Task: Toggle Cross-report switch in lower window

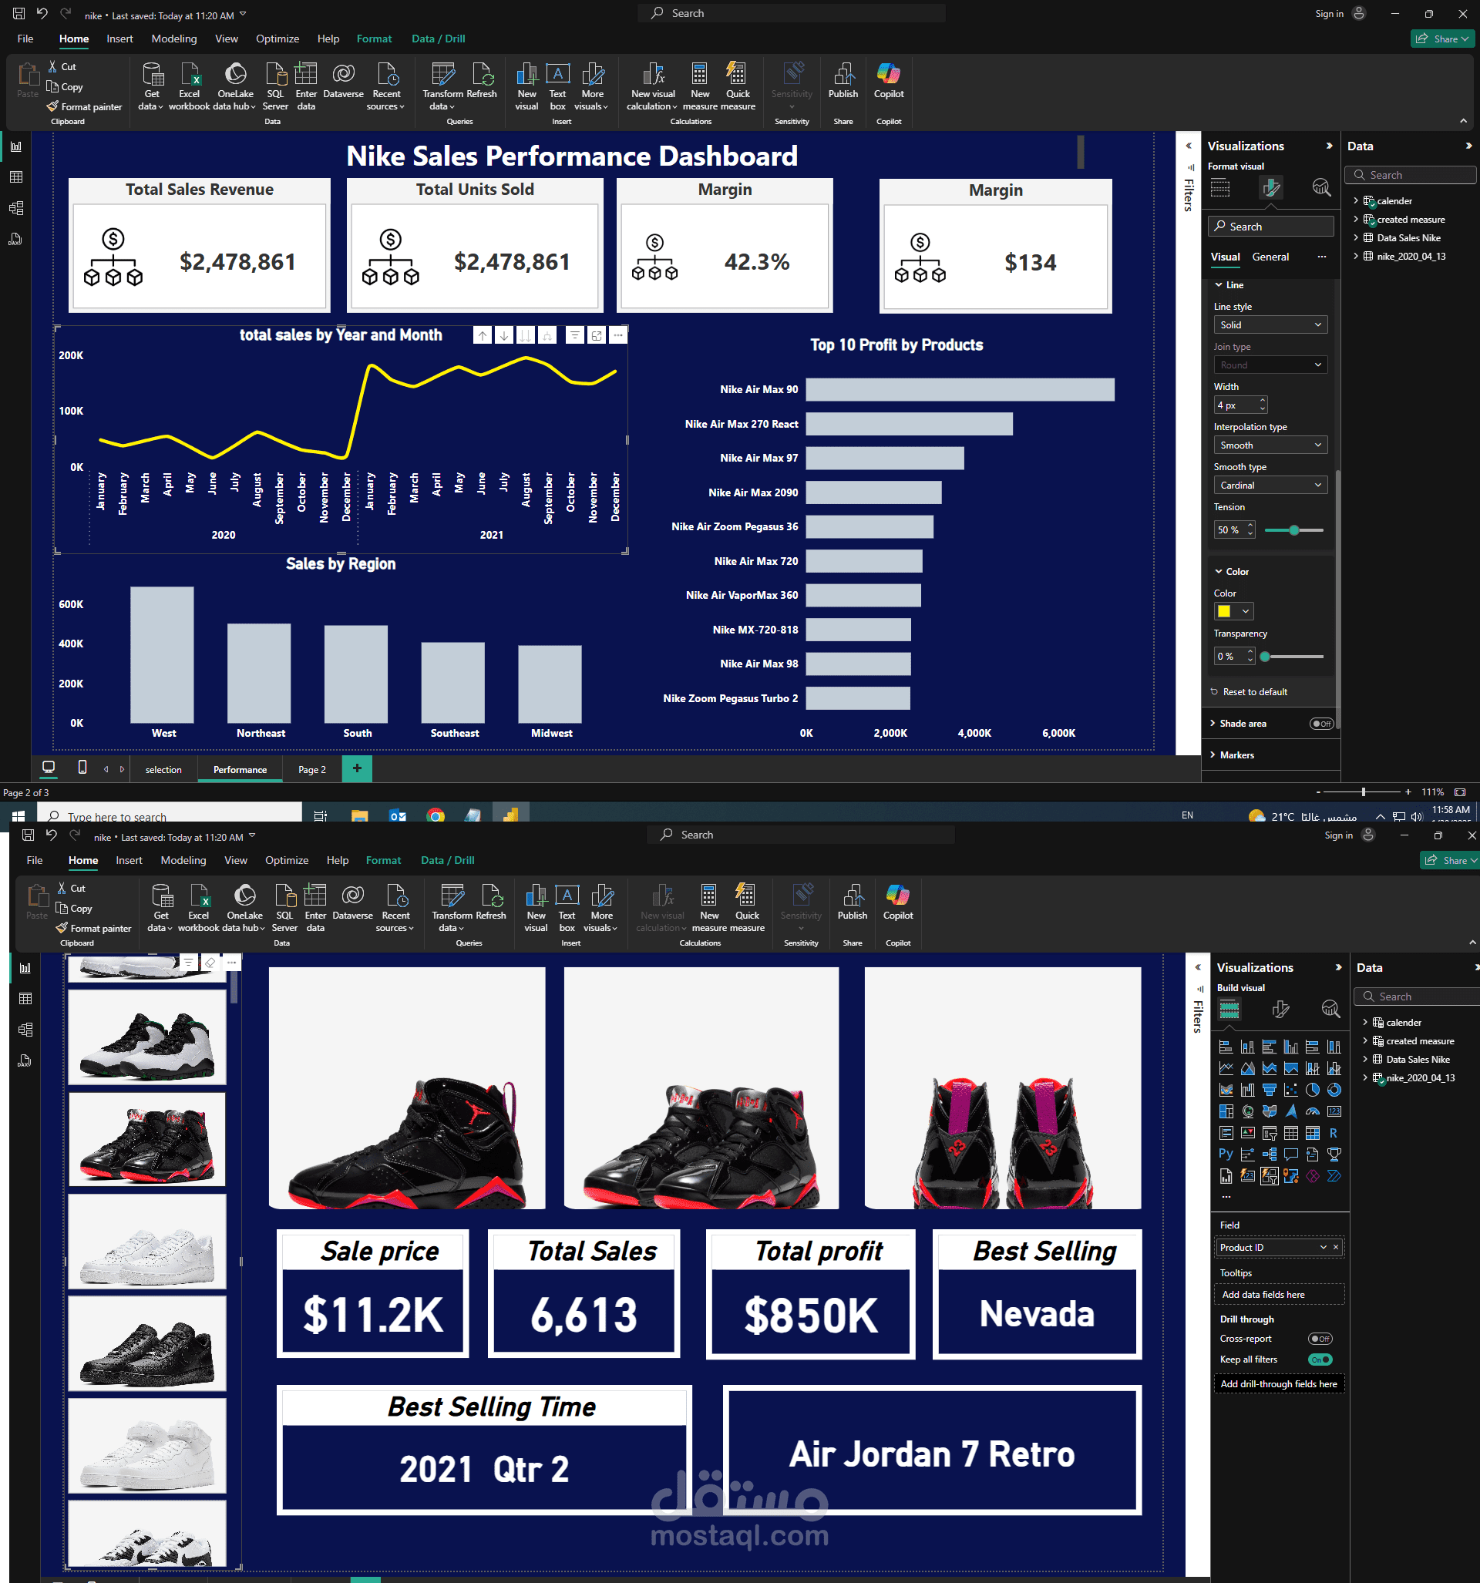Action: [x=1320, y=1339]
